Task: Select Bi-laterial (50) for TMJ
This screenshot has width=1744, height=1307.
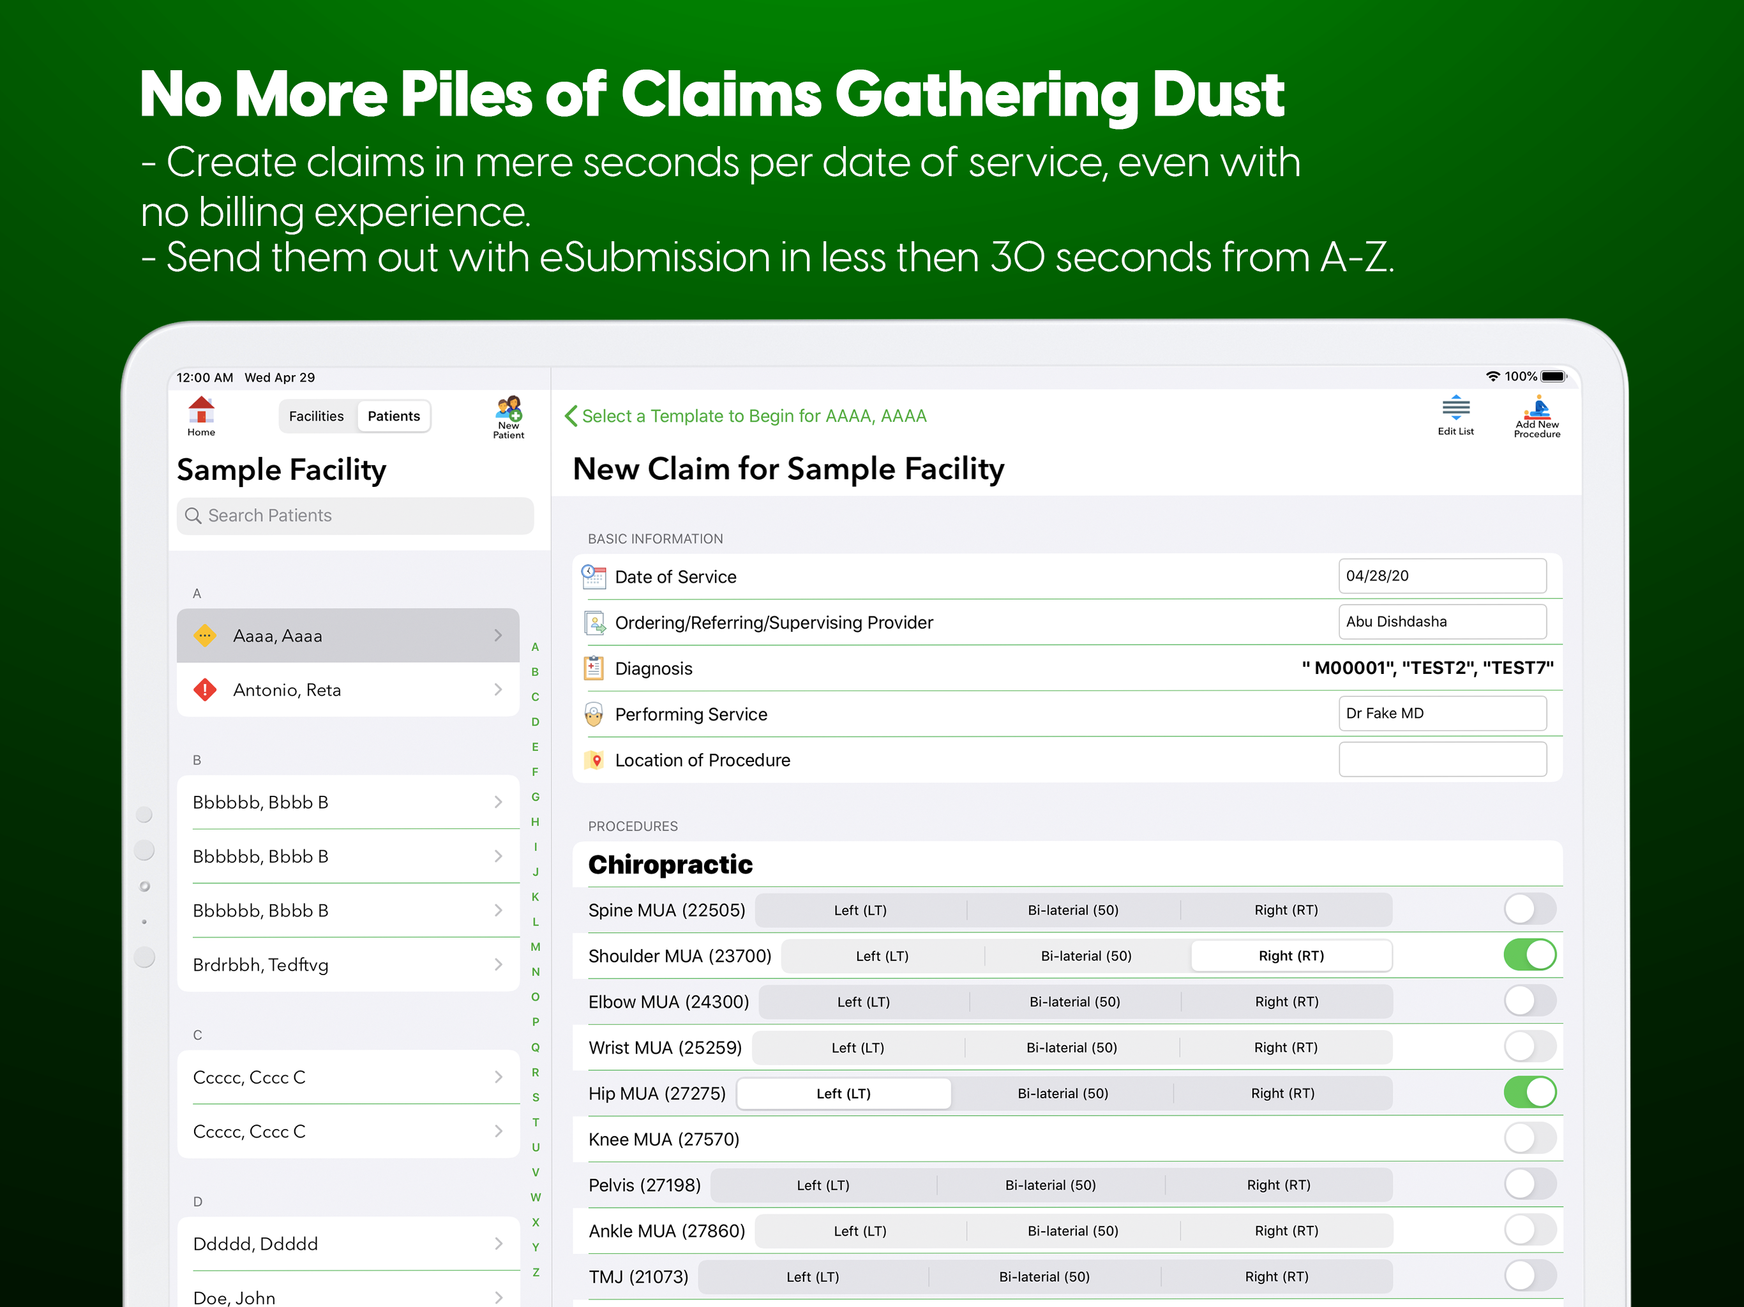Action: point(1044,1276)
